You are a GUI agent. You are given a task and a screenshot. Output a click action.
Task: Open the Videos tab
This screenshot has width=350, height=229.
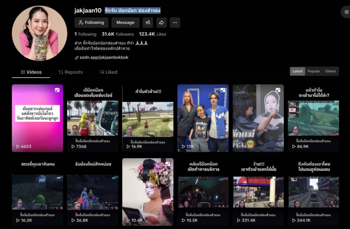pos(31,72)
